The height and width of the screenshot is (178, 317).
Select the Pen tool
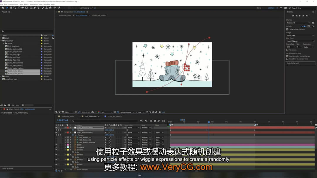35,8
